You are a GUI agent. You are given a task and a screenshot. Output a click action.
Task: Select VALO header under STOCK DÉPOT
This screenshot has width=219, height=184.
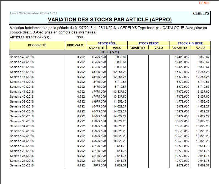click(158, 48)
